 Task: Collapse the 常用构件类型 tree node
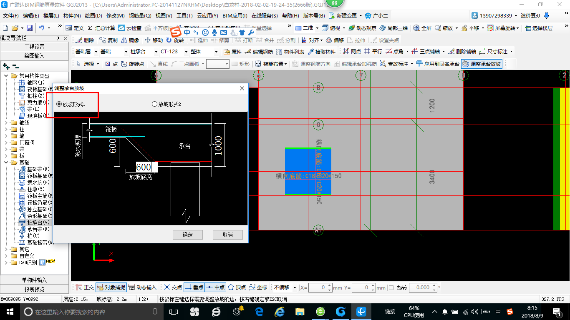coord(7,76)
